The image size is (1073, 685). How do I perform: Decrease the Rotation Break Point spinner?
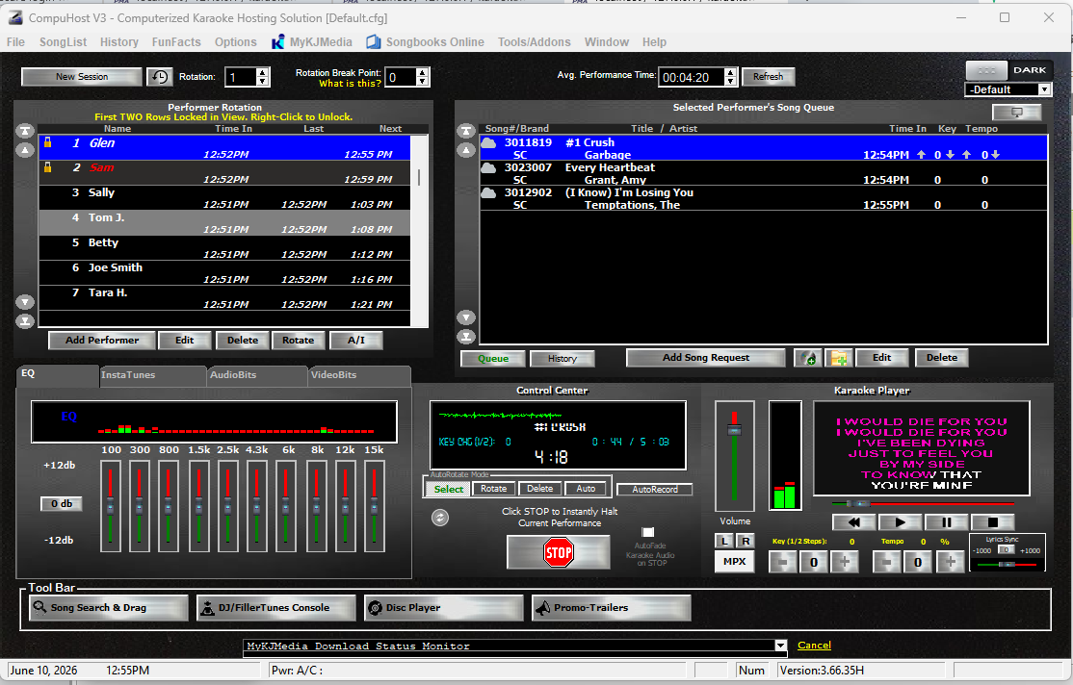pos(422,82)
